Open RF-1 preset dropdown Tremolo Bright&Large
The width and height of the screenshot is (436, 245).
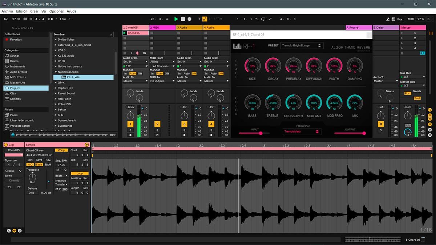302,45
